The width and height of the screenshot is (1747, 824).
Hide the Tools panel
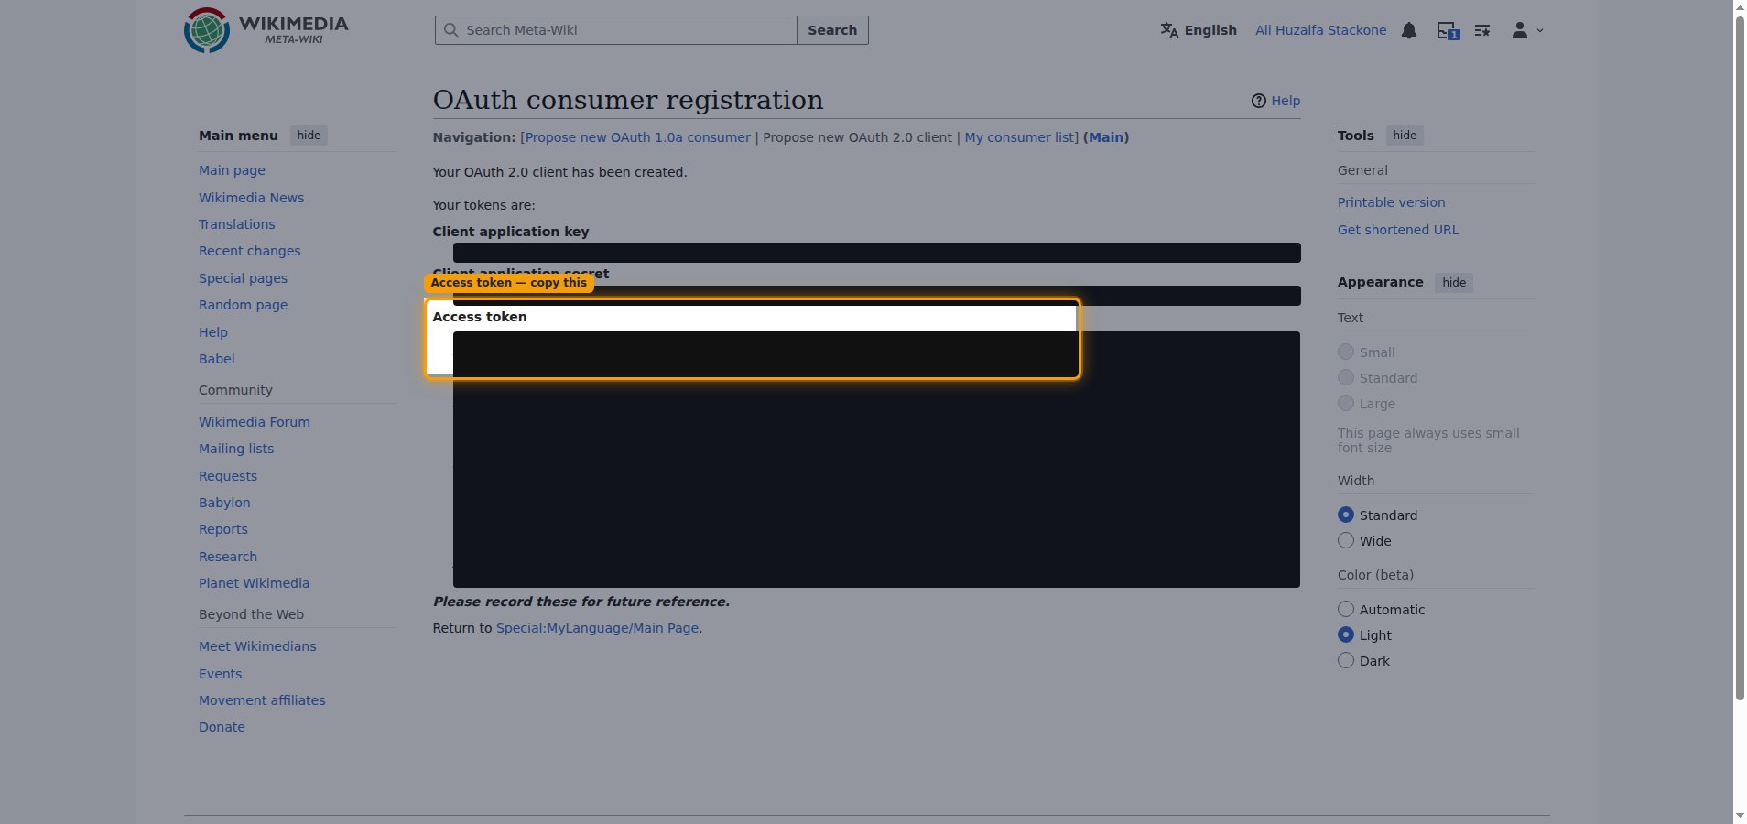tap(1405, 136)
